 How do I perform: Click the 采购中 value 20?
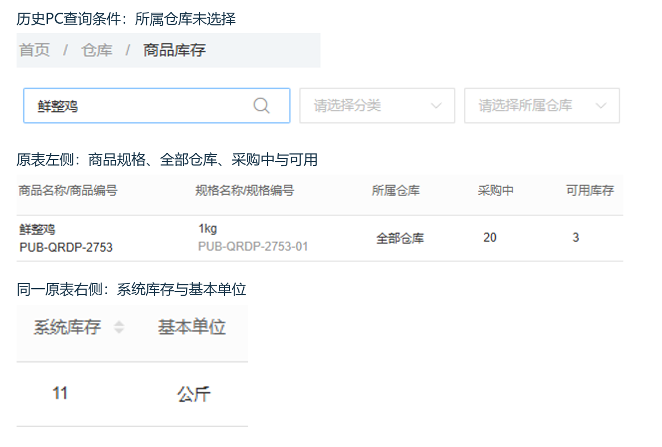(x=490, y=238)
